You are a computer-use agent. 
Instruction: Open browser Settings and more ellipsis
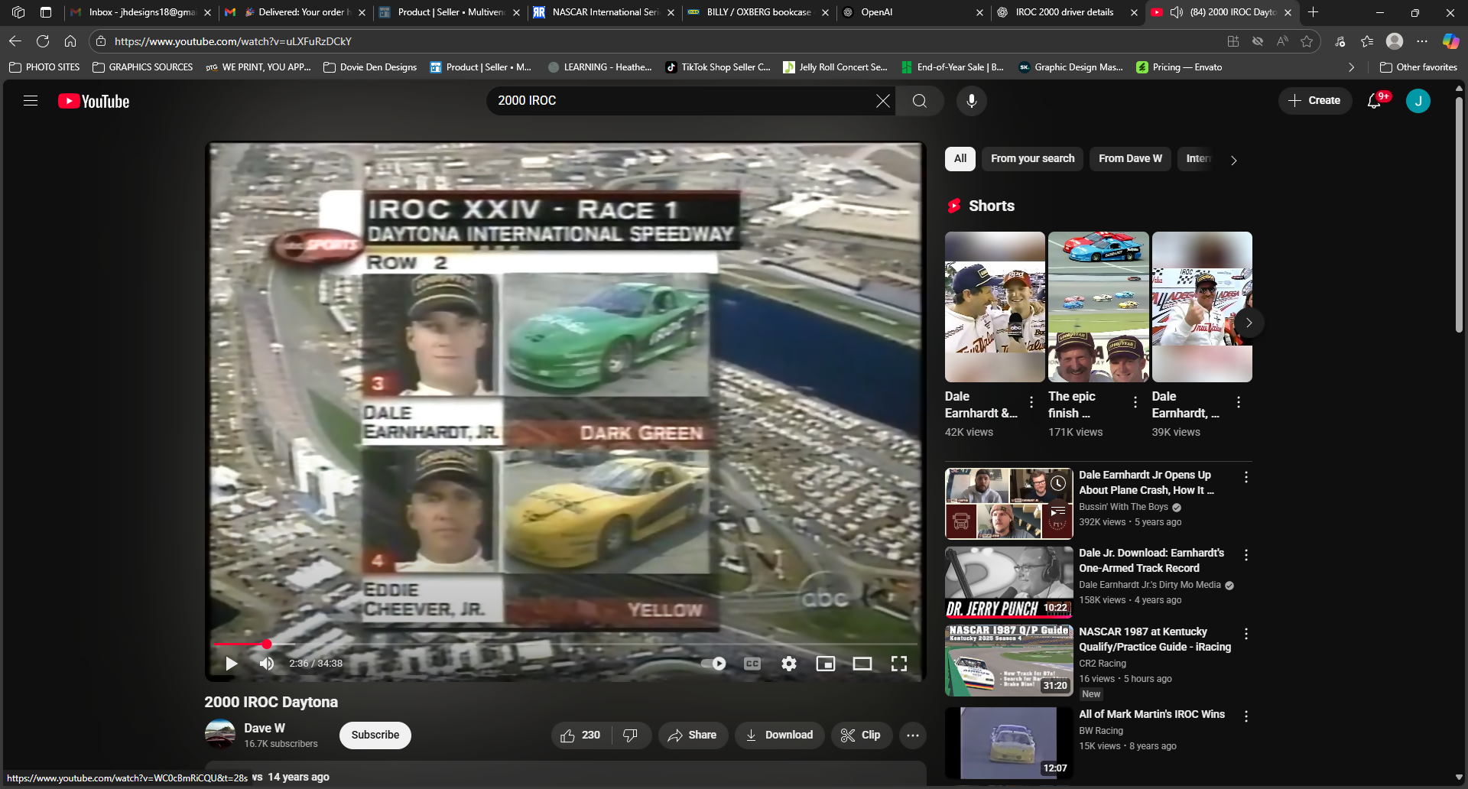tap(1422, 41)
